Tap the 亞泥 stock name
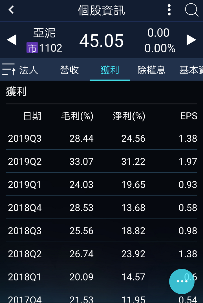The image size is (203, 303). 44,33
